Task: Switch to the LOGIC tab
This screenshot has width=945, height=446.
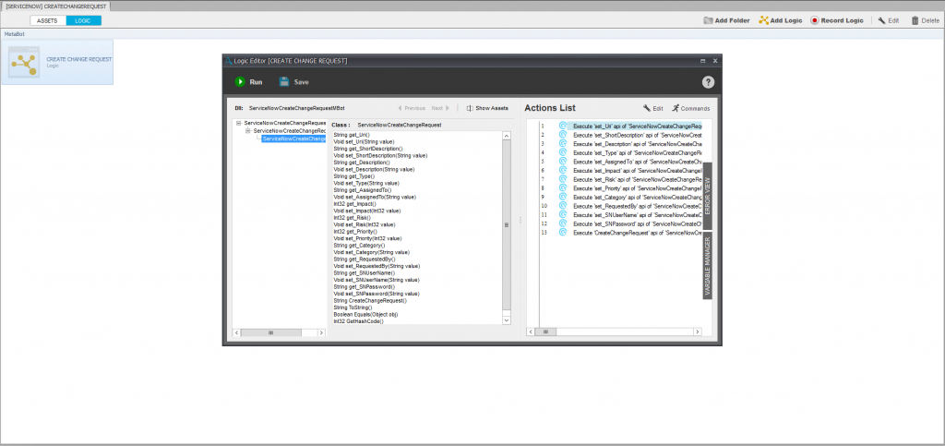Action: point(83,20)
